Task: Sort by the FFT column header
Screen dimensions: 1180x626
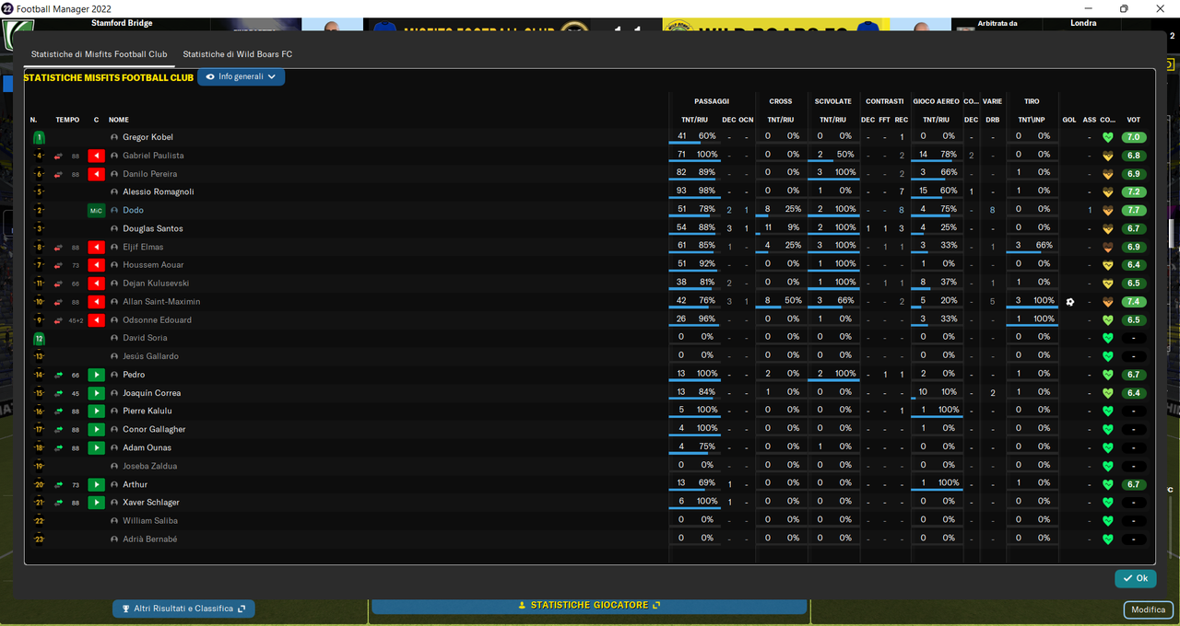Action: click(884, 120)
